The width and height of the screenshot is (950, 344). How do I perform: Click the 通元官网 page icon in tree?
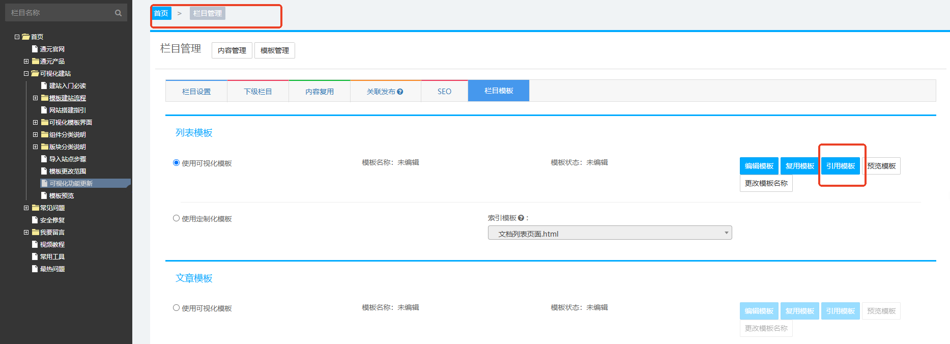pos(35,49)
